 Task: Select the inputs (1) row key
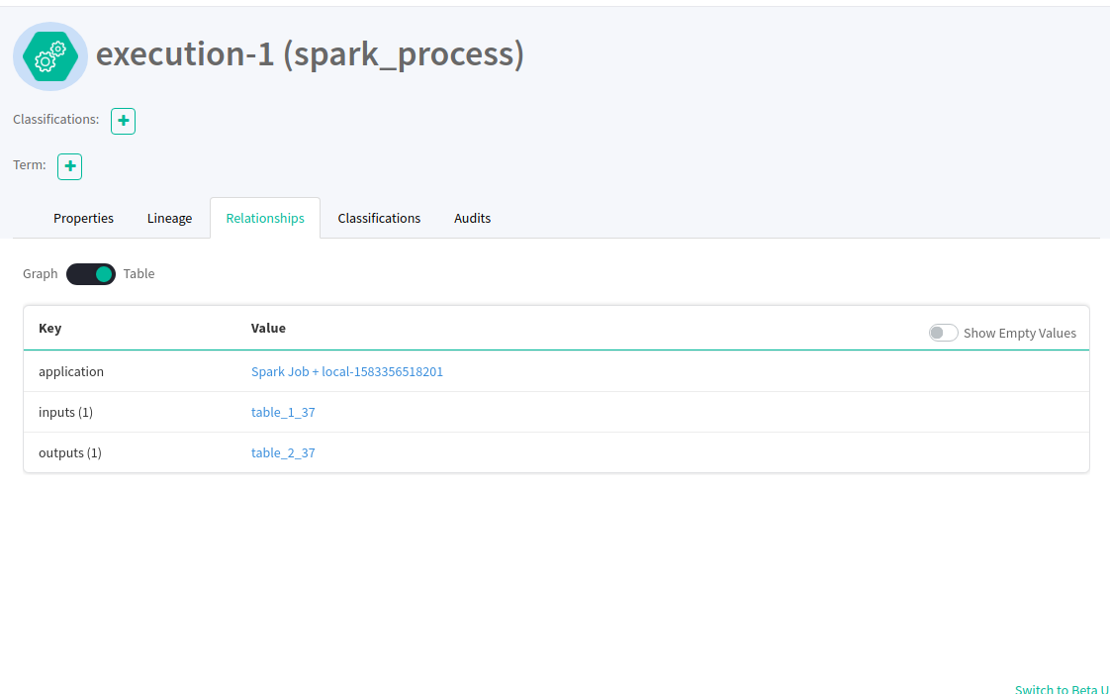[66, 412]
